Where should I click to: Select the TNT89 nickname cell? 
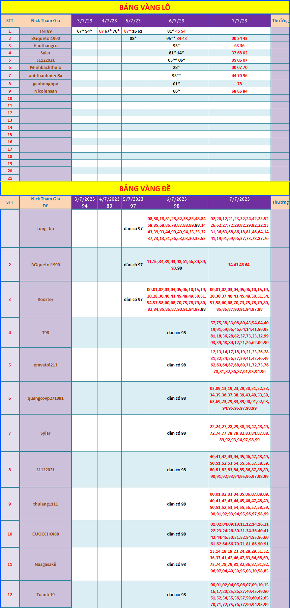pos(45,31)
